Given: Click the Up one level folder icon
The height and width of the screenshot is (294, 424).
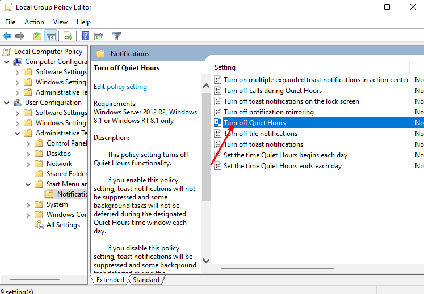Looking at the screenshot, I should [37, 36].
